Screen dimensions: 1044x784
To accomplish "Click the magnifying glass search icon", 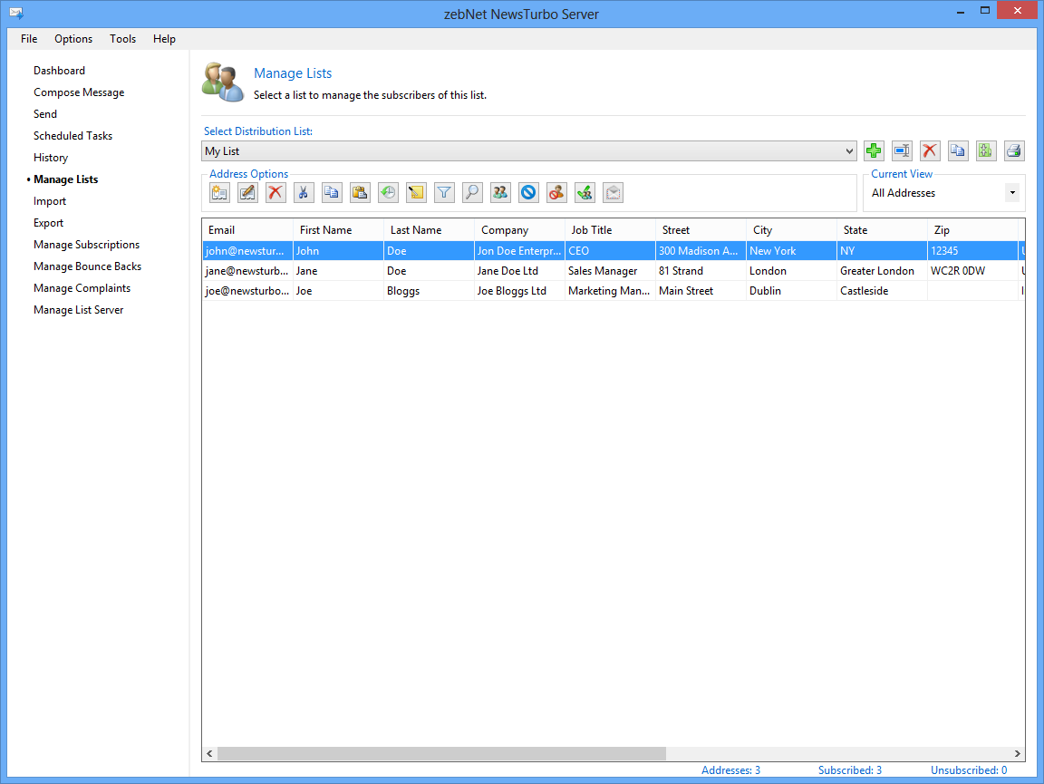I will (472, 192).
